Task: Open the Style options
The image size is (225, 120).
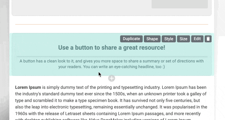Action: tap(169, 39)
